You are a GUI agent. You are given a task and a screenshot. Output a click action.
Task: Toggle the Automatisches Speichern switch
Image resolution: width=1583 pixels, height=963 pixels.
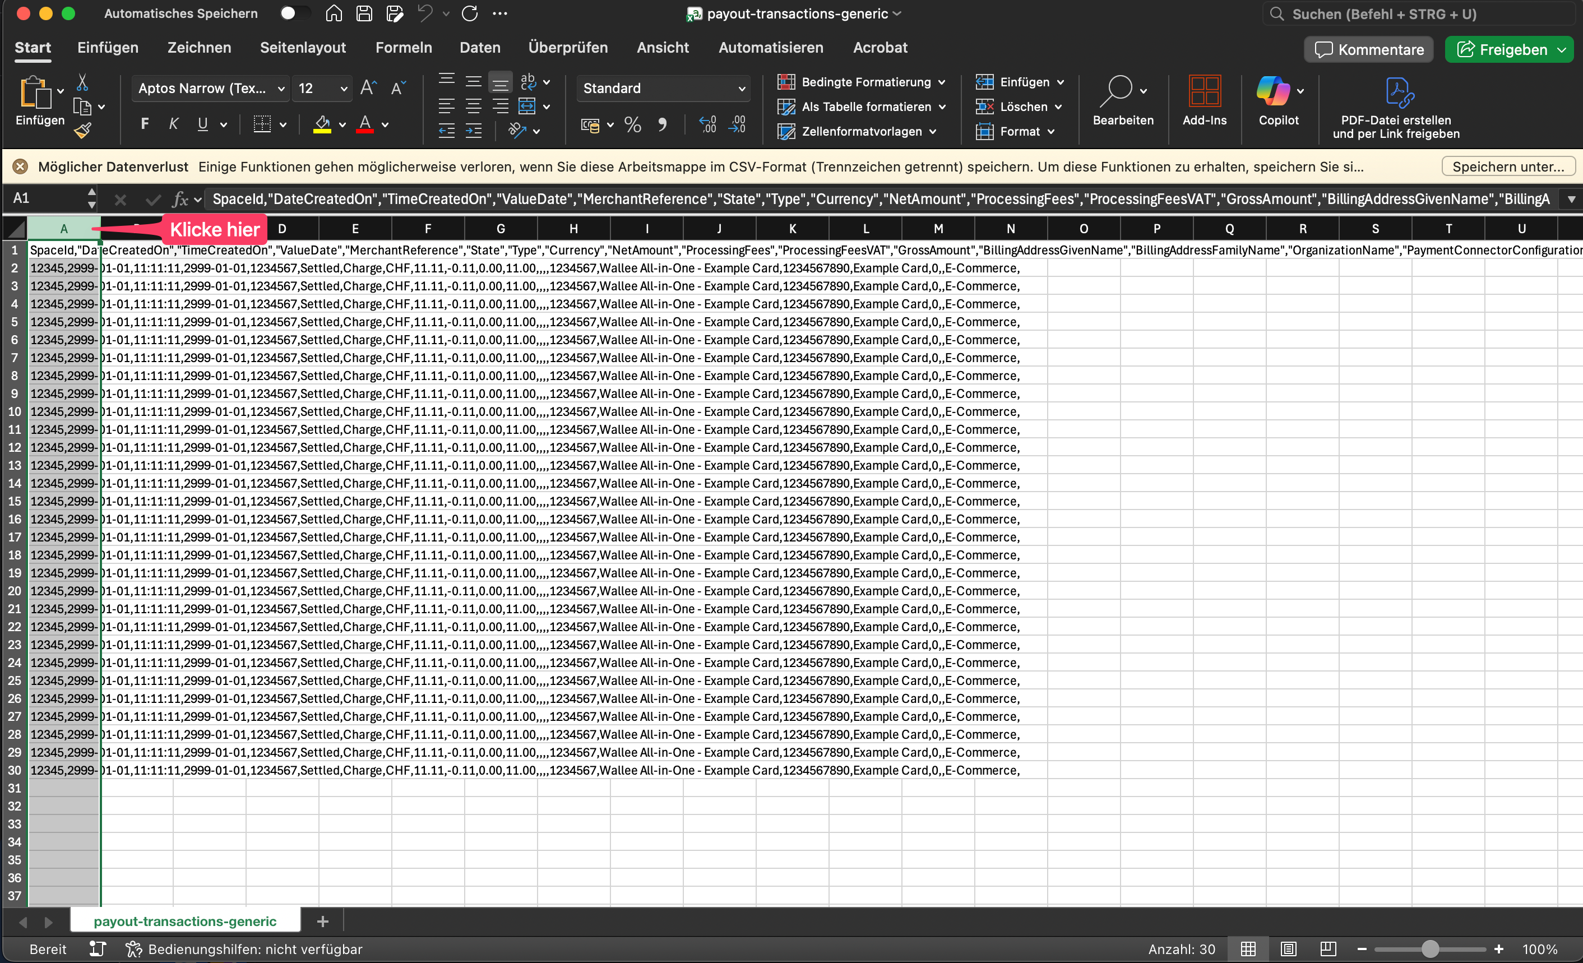pyautogui.click(x=294, y=13)
